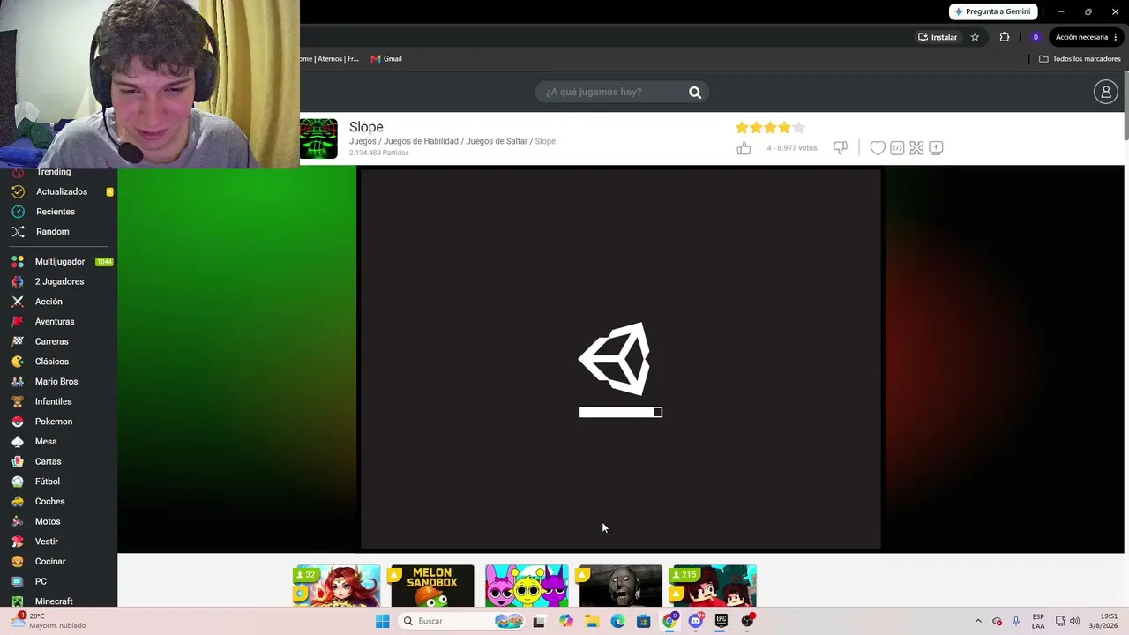Open Juegos de Habilidad breadcrumb
Image resolution: width=1129 pixels, height=635 pixels.
tap(421, 141)
